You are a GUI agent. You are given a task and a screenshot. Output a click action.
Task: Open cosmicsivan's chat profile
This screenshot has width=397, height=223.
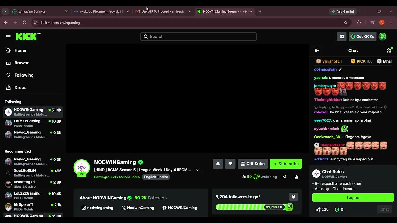point(325,69)
